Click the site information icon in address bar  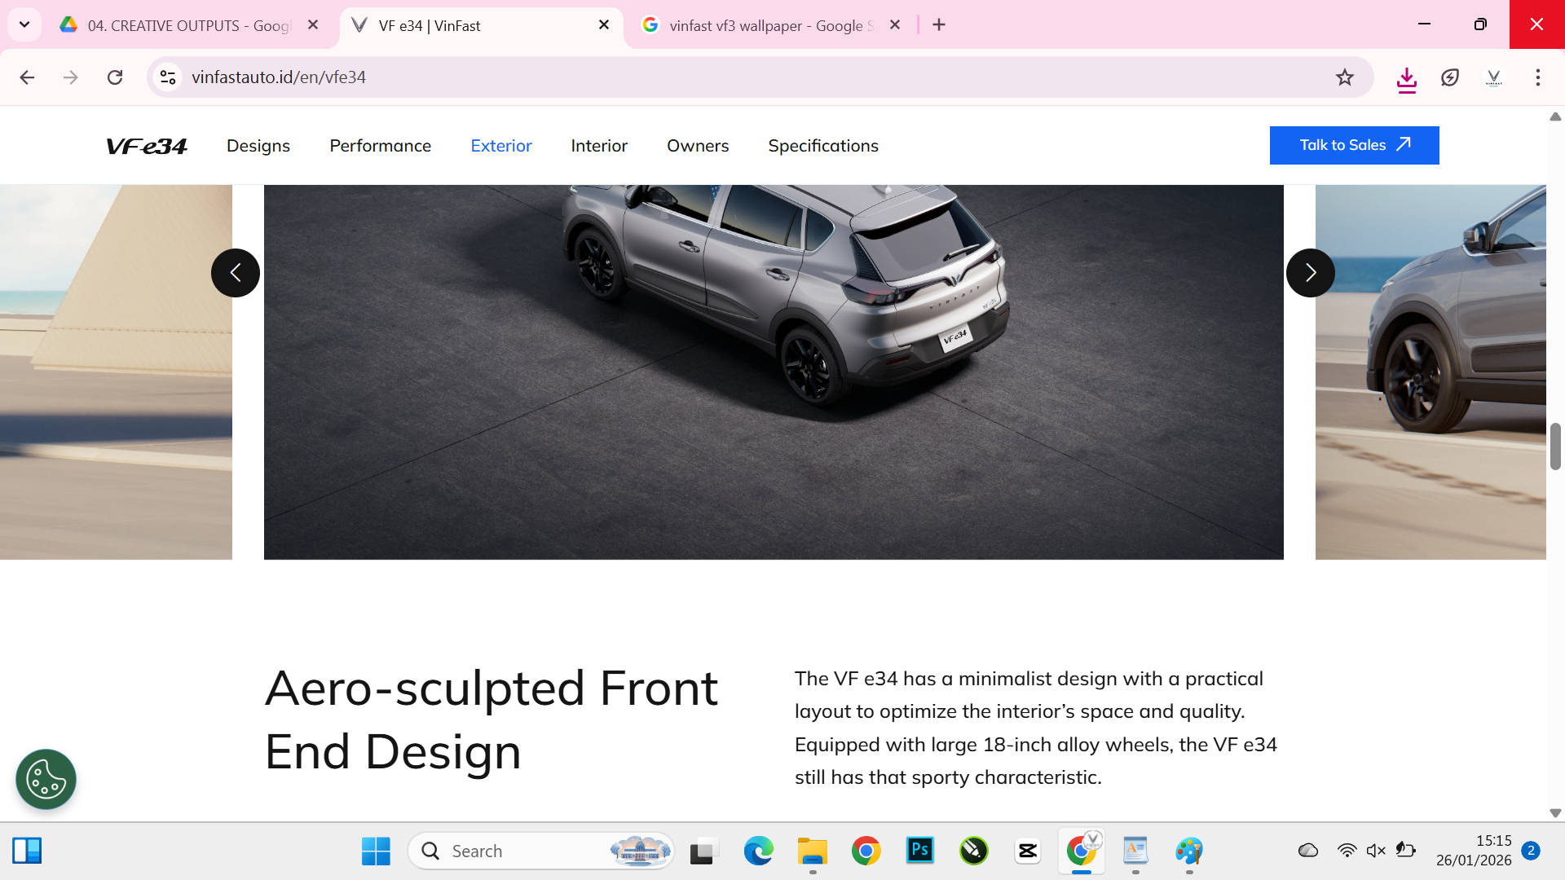point(168,77)
